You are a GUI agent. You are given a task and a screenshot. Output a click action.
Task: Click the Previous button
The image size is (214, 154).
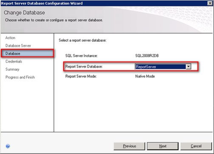pyautogui.click(x=130, y=146)
